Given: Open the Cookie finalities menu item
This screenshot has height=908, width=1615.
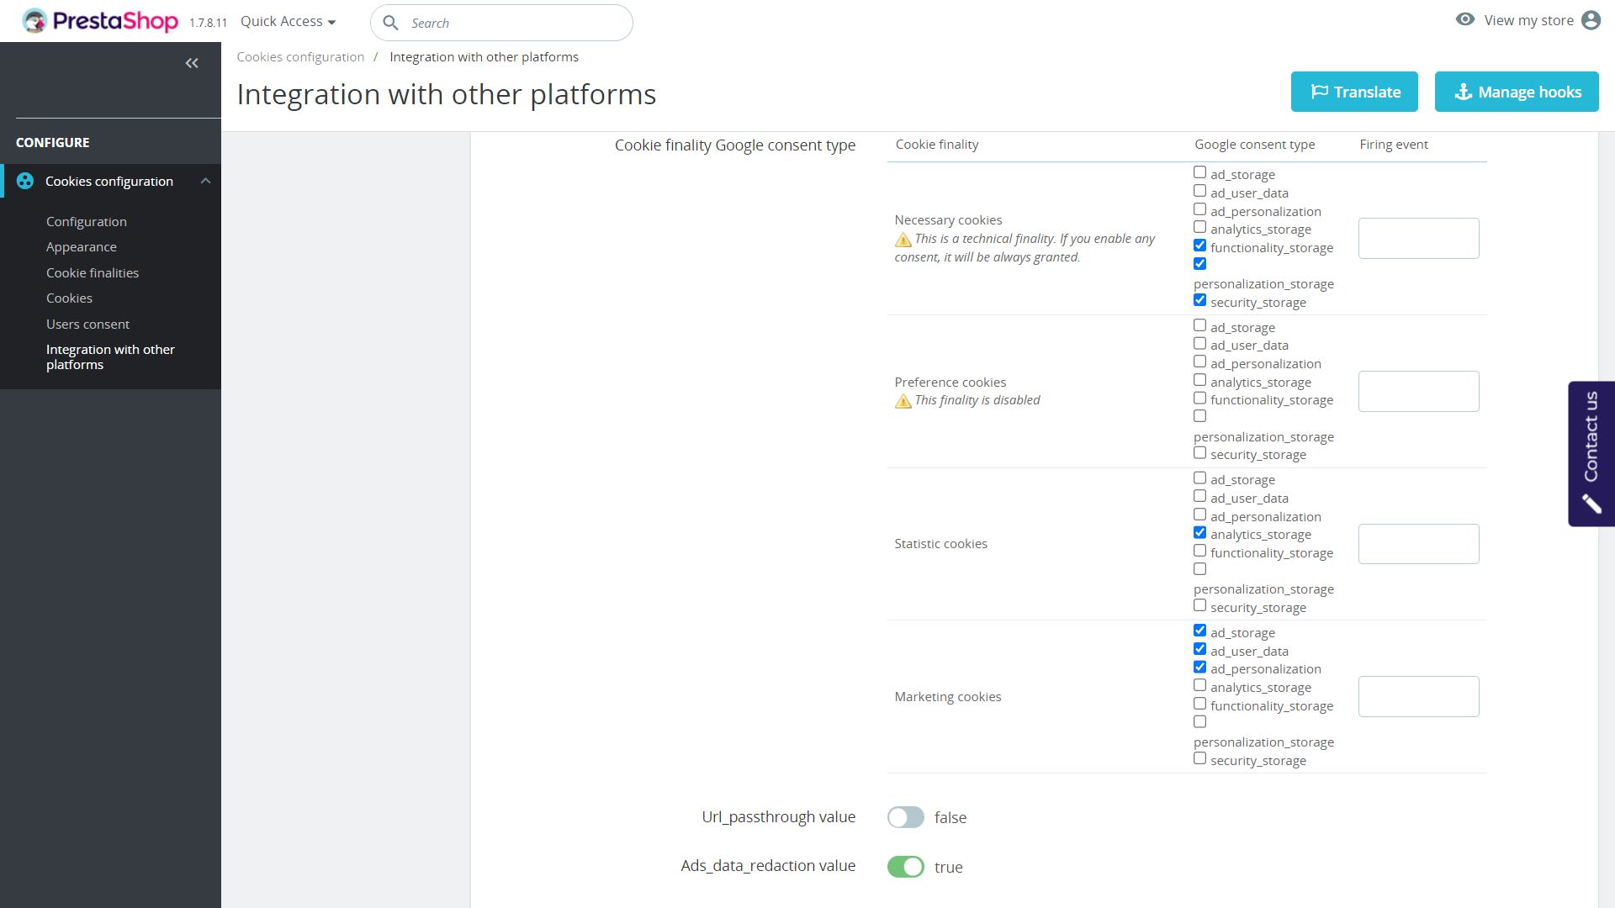Looking at the screenshot, I should click(x=93, y=272).
